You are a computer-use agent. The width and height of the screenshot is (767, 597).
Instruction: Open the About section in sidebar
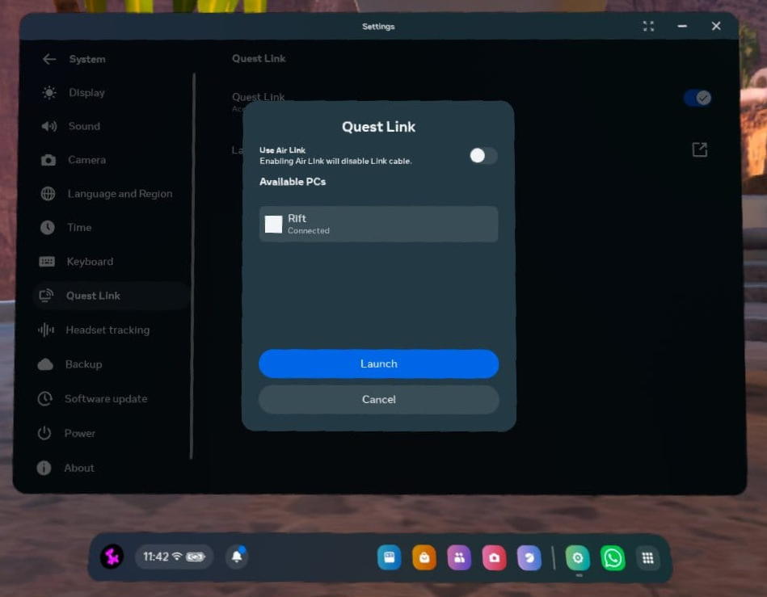click(x=79, y=468)
